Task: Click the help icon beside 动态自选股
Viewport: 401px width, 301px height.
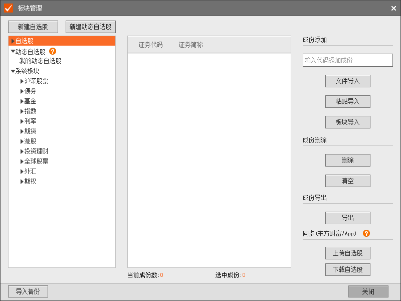Action: (53, 51)
